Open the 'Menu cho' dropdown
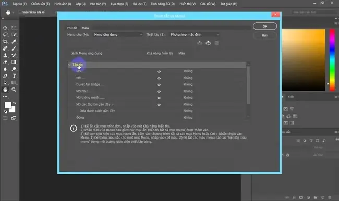 coord(118,34)
